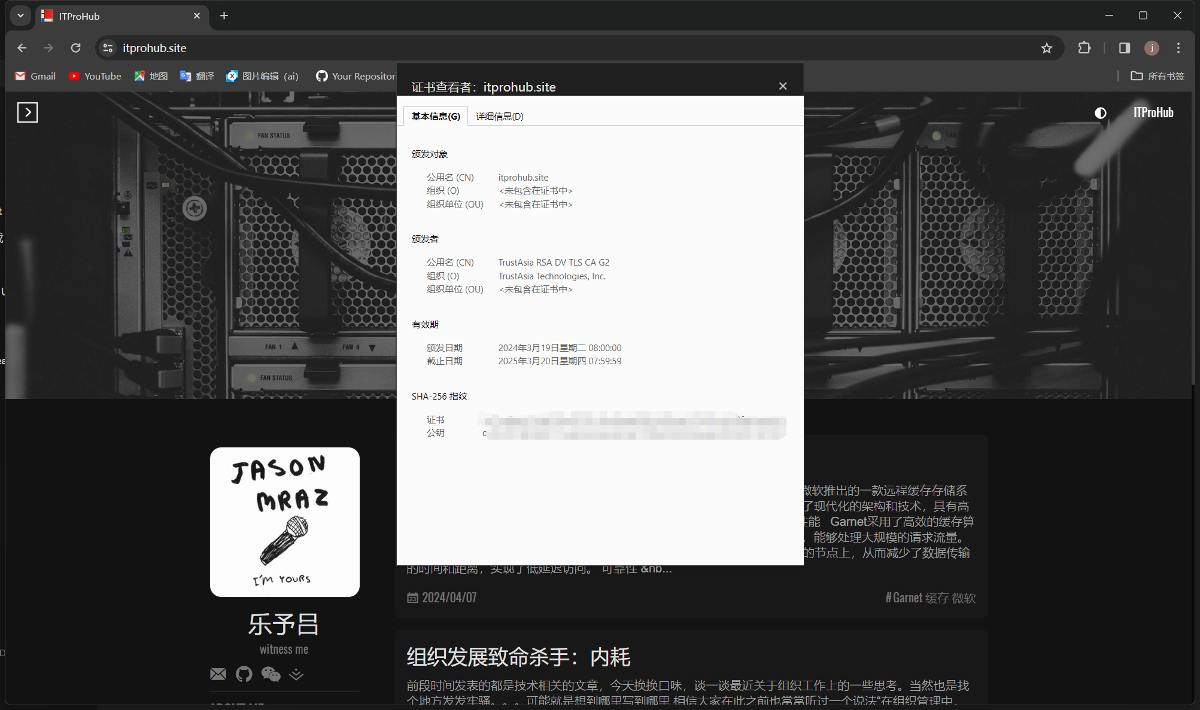The image size is (1200, 710).
Task: Open the GitHub profile icon under avatar
Action: (244, 674)
